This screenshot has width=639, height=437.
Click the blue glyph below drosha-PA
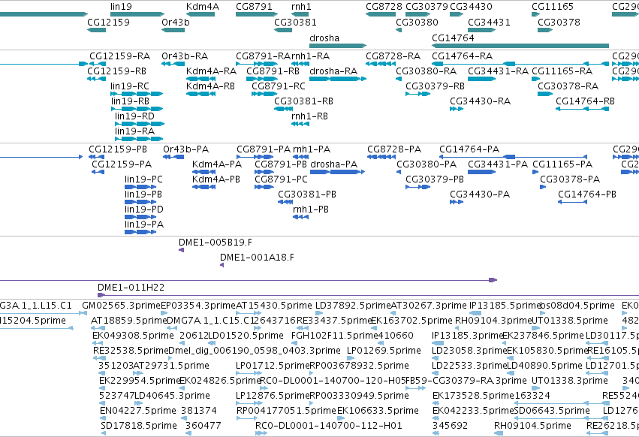(x=337, y=172)
